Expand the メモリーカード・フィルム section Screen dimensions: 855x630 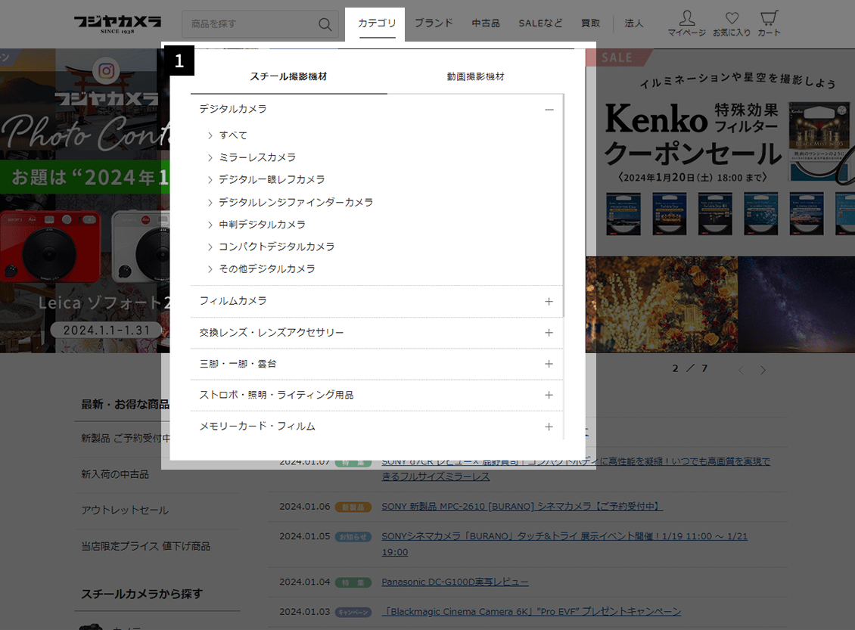point(549,427)
